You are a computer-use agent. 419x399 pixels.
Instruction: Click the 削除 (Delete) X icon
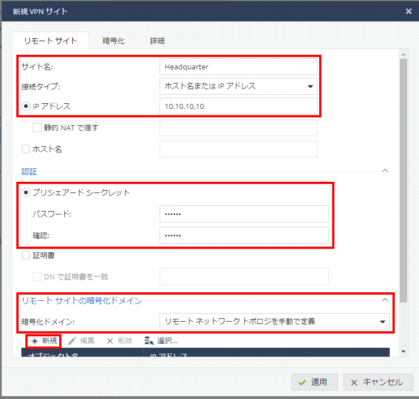click(x=110, y=341)
